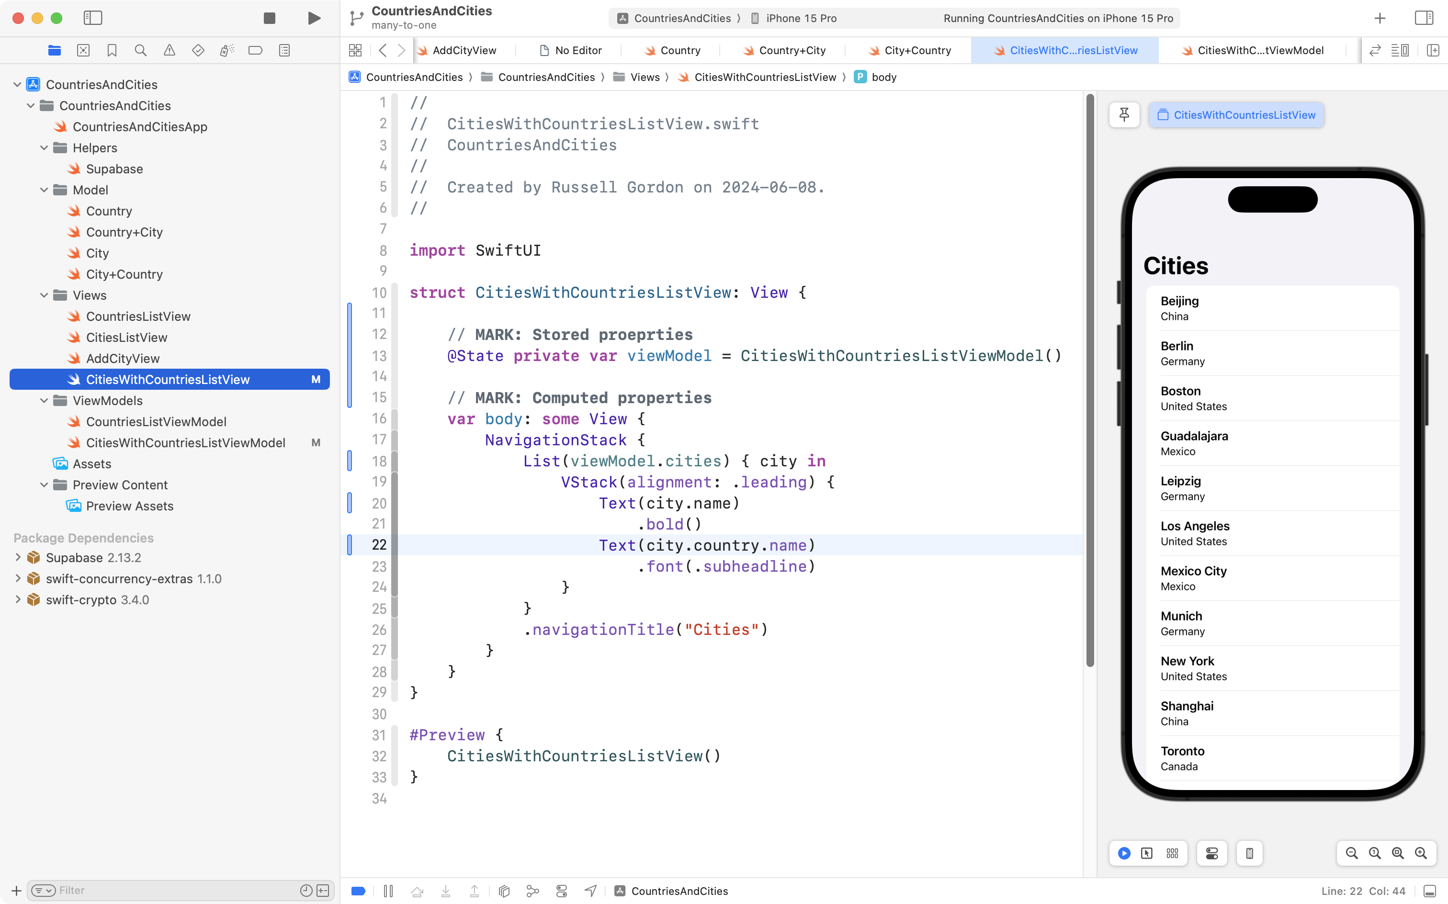Pin the canvas preview

[x=1124, y=115]
